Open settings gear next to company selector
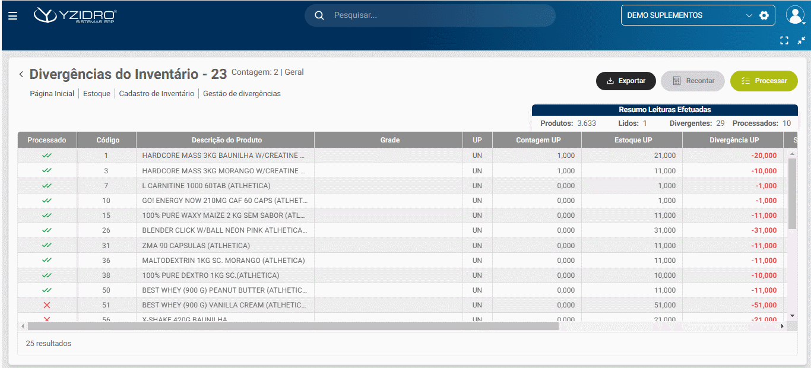 [764, 15]
